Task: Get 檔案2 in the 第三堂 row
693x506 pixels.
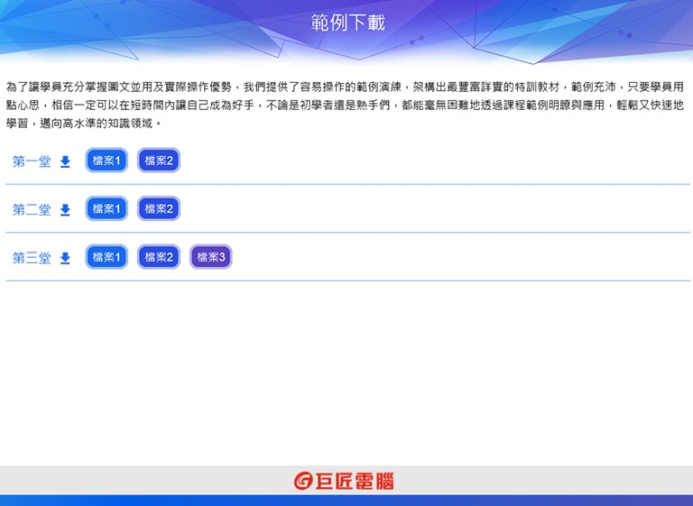Action: coord(159,257)
